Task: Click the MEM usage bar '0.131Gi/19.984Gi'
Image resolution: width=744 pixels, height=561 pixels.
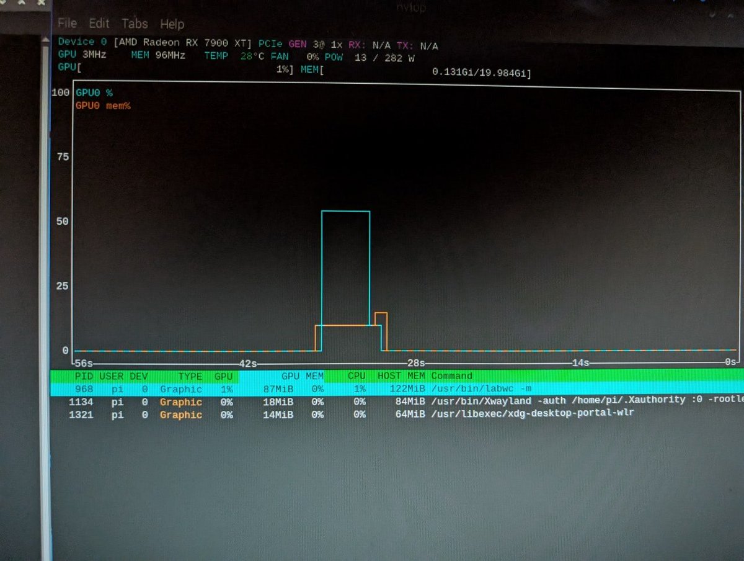Action: tap(416, 71)
